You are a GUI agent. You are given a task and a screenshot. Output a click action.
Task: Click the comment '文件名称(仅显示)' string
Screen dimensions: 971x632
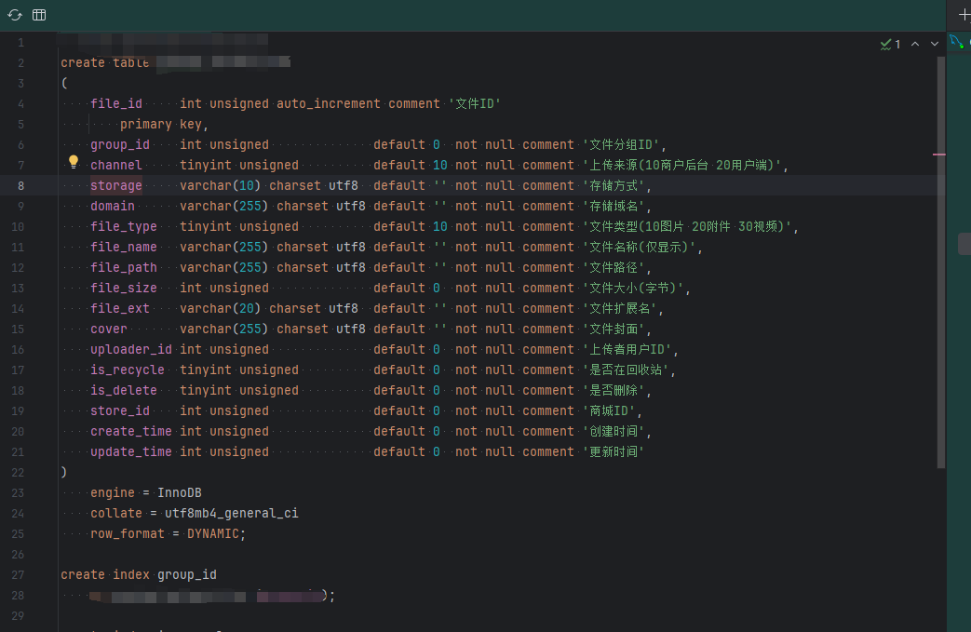tap(639, 247)
